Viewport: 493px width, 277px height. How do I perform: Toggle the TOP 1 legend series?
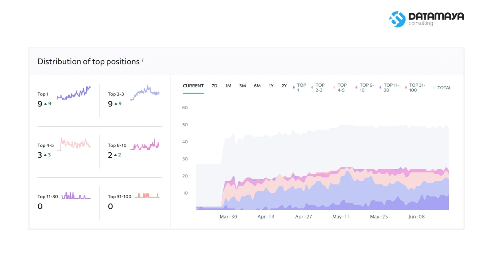click(300, 88)
